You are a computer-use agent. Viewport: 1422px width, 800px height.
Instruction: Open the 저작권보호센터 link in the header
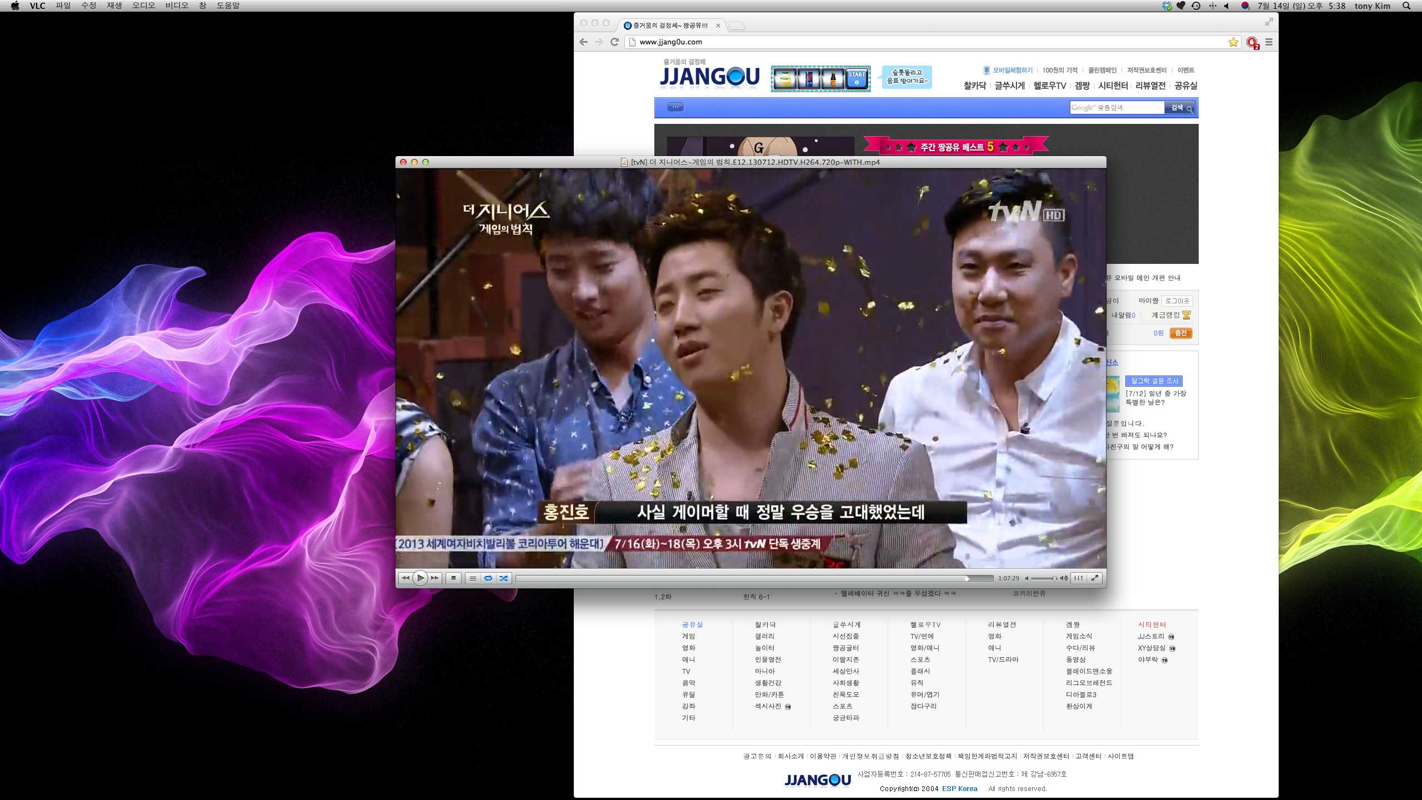coord(1146,70)
